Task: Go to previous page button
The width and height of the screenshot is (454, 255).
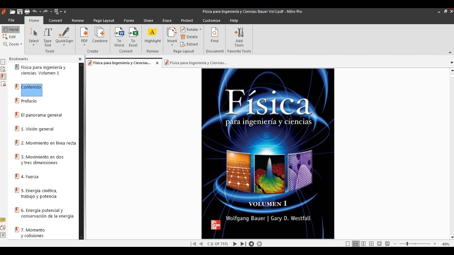Action: [201, 244]
